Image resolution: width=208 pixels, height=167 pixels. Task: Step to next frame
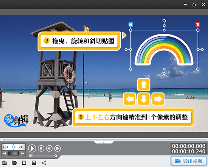[57, 148]
